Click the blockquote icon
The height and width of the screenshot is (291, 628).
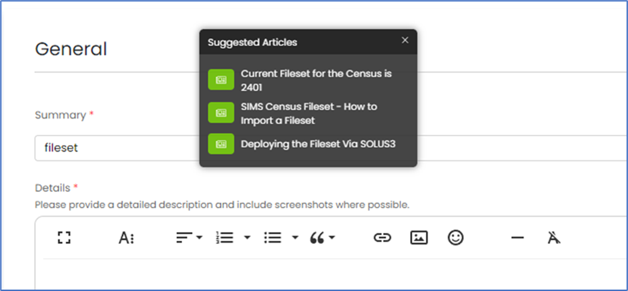pos(317,237)
